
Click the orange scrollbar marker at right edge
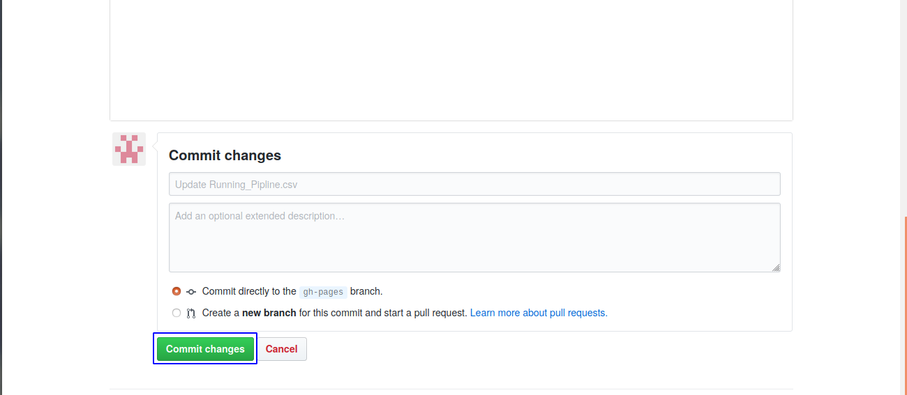pos(905,300)
